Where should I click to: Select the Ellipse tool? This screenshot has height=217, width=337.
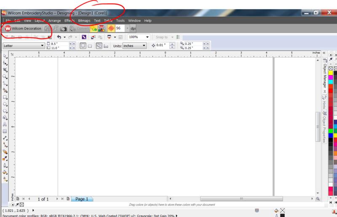5,104
